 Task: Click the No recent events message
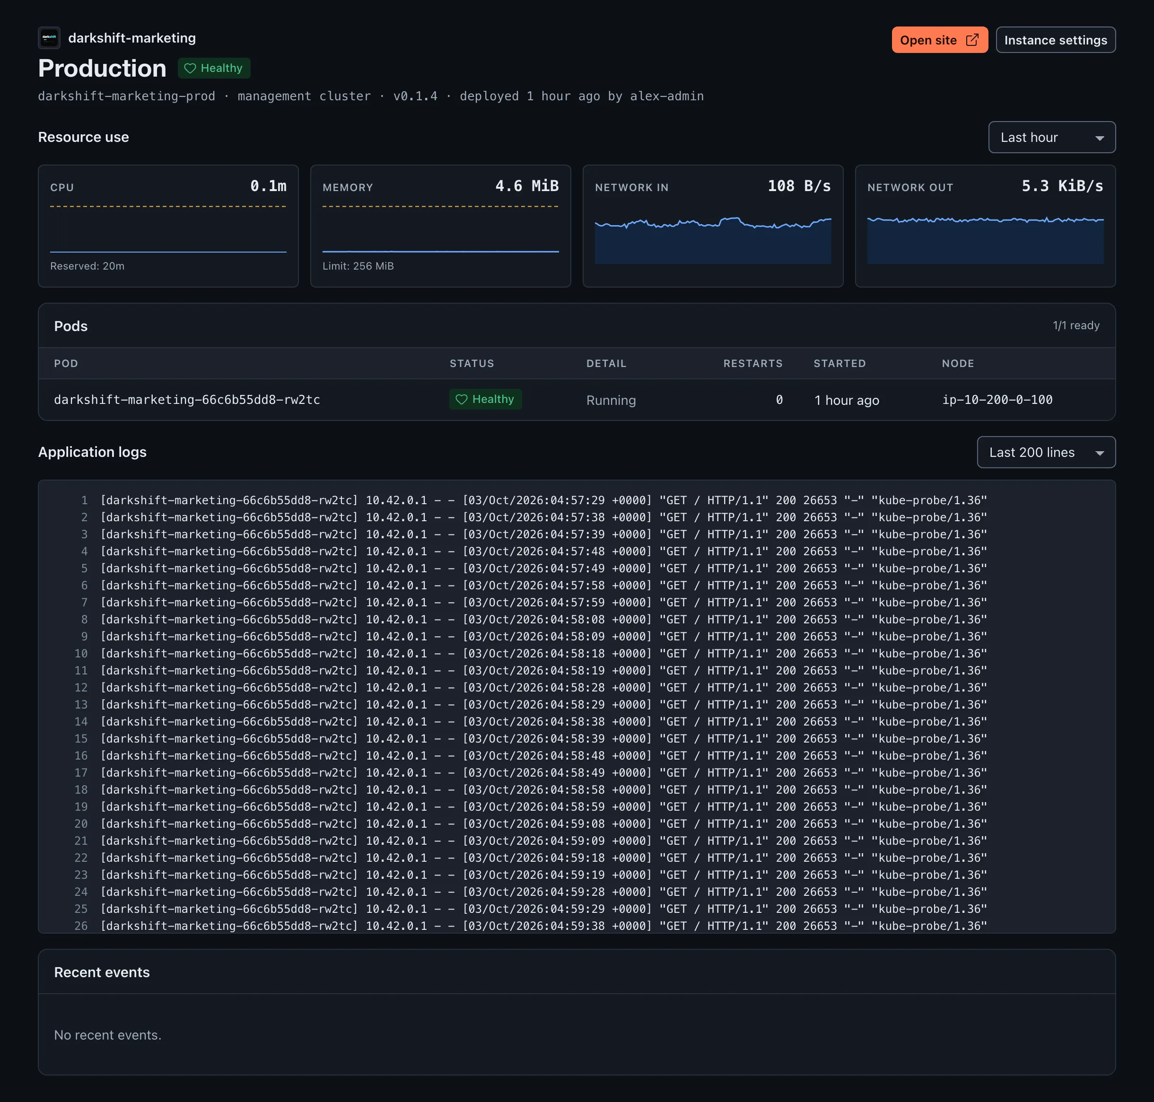tap(107, 1035)
